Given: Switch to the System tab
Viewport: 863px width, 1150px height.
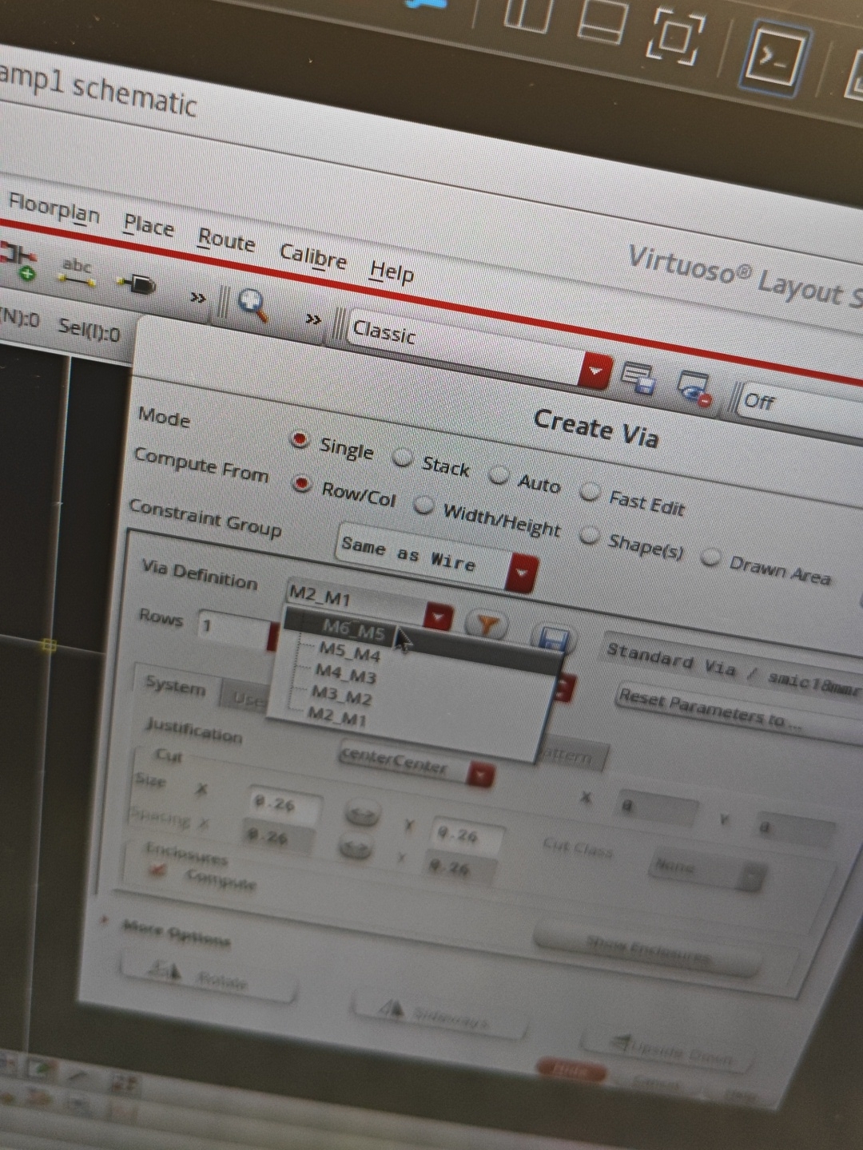Looking at the screenshot, I should (x=175, y=685).
